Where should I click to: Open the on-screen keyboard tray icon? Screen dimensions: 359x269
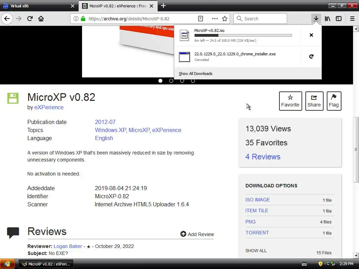304,264
